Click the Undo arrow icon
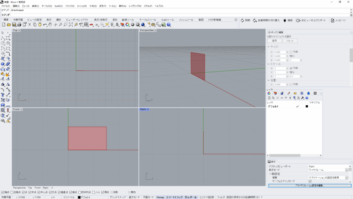 [x=45, y=25]
